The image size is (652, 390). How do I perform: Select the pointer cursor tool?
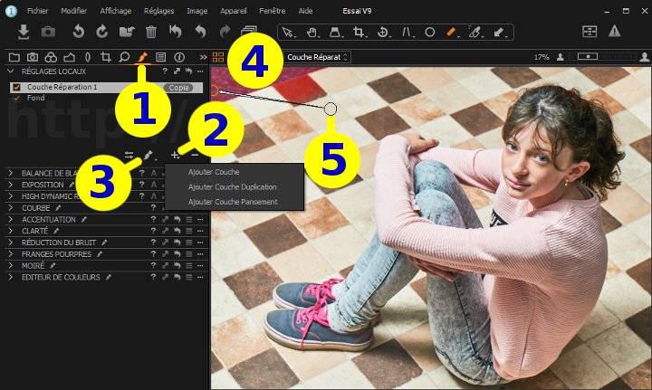point(287,32)
